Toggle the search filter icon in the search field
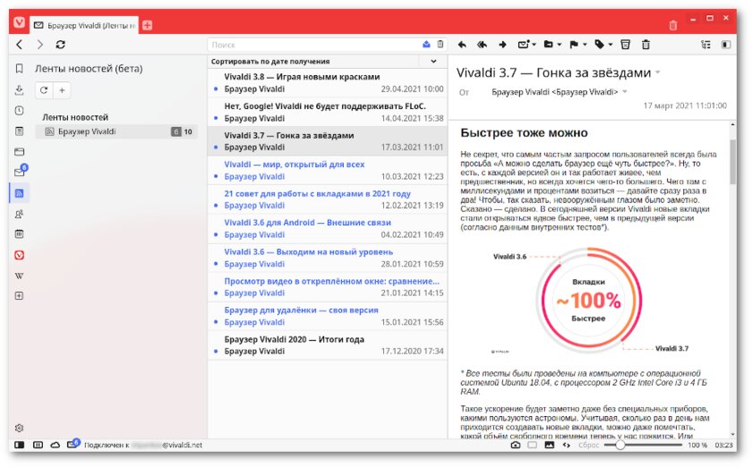Screen dimensions: 752x467 pos(426,45)
